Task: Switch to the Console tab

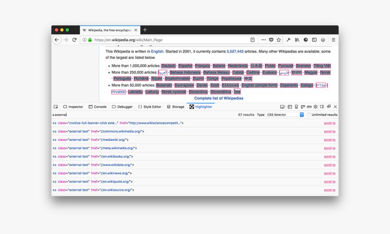Action: 97,107
